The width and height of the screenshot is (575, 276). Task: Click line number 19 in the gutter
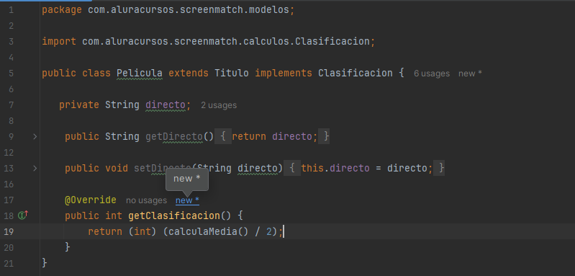pyautogui.click(x=9, y=231)
